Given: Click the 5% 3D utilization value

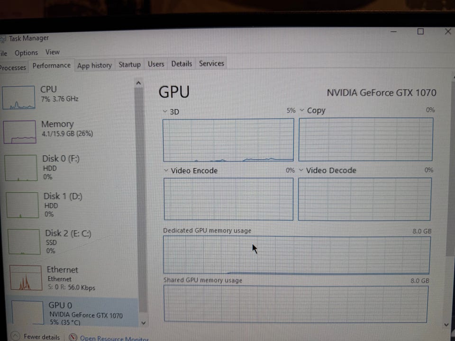Looking at the screenshot, I should pyautogui.click(x=291, y=110).
